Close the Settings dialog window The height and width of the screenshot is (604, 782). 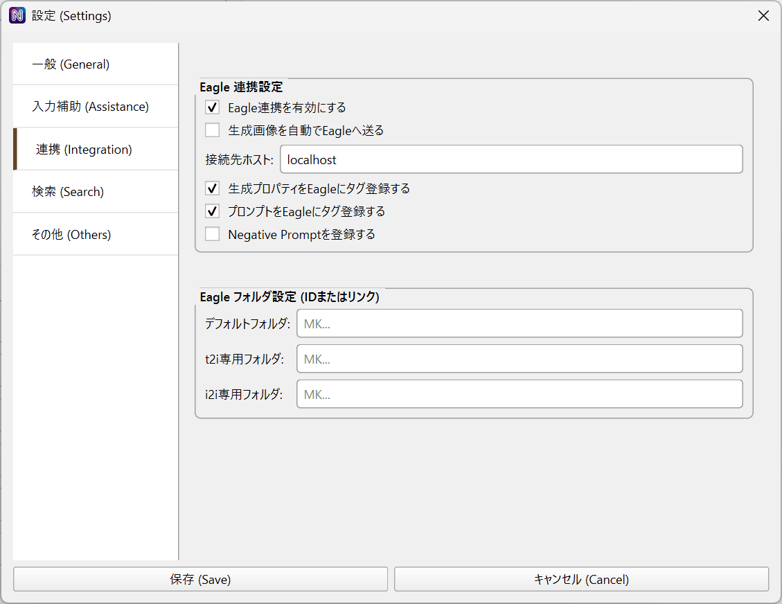point(763,16)
